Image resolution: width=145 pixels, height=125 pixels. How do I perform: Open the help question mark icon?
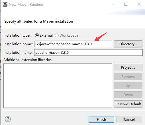(x=8, y=119)
